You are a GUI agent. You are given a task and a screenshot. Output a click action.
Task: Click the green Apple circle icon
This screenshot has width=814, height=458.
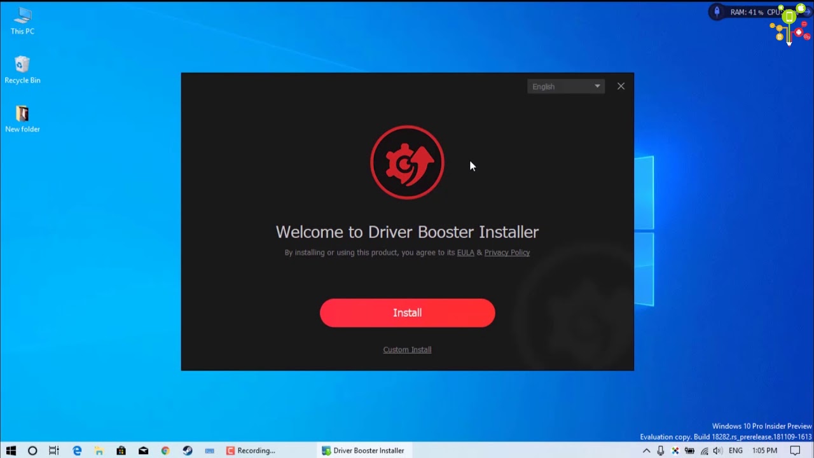(801, 8)
